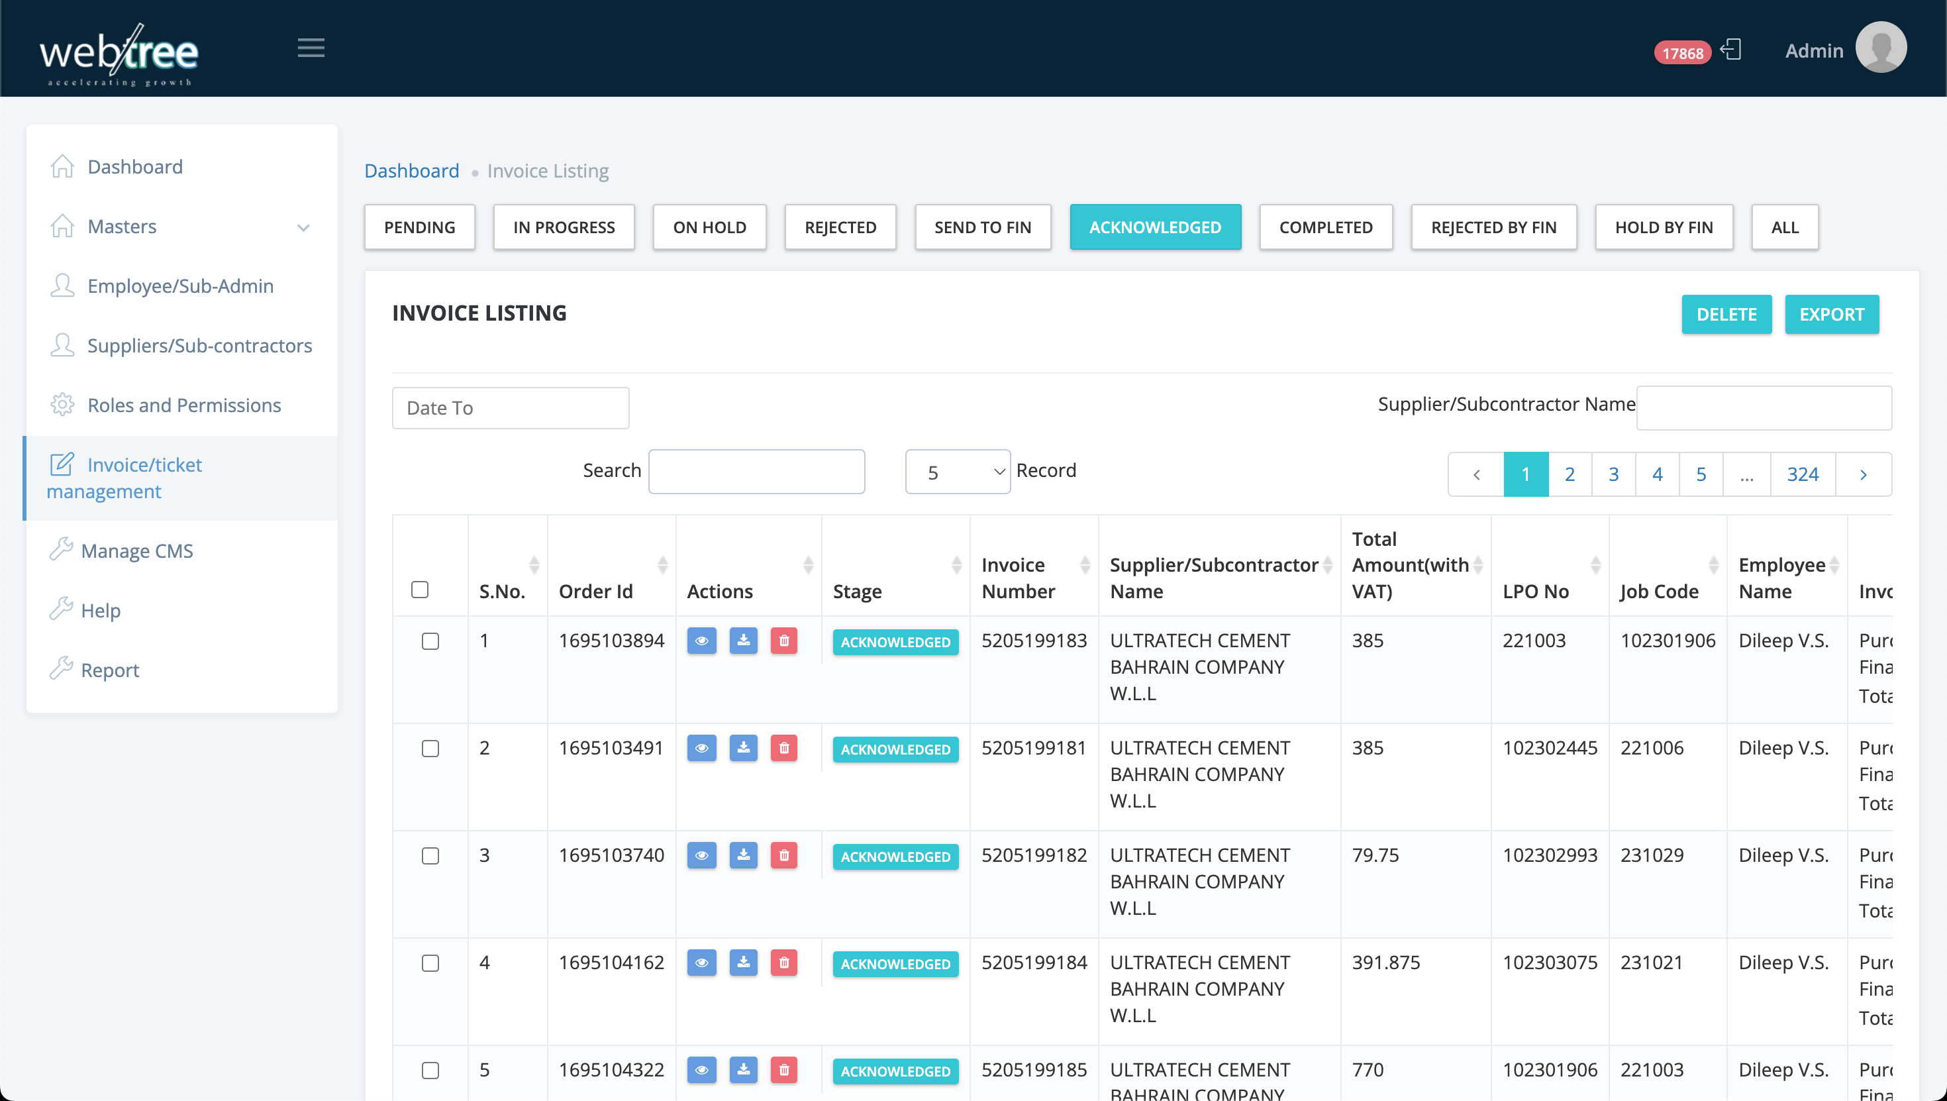Switch to the HOLD BY FIN tab

(1664, 228)
